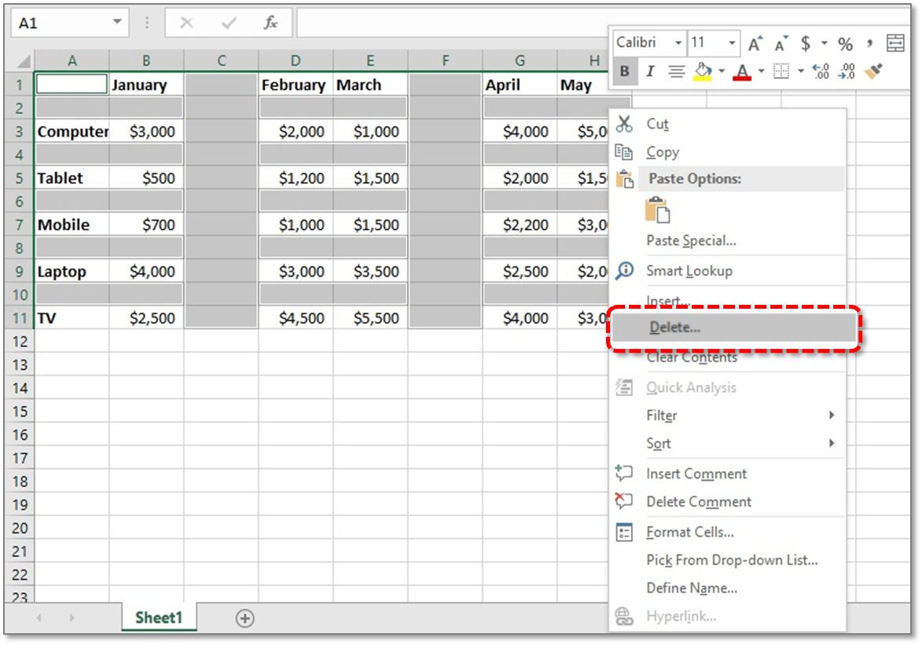
Task: Open the Name Box dropdown arrow
Action: coord(117,22)
